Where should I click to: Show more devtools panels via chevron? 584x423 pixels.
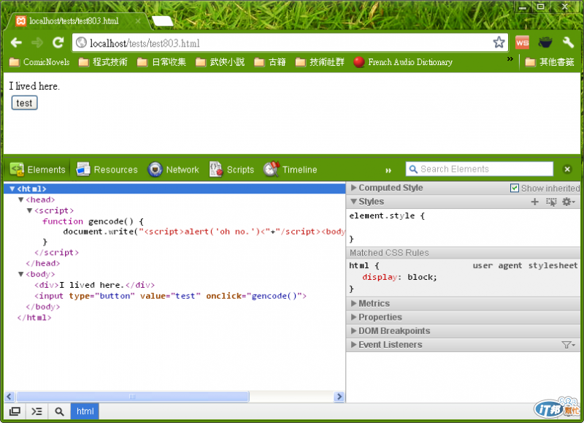click(388, 170)
